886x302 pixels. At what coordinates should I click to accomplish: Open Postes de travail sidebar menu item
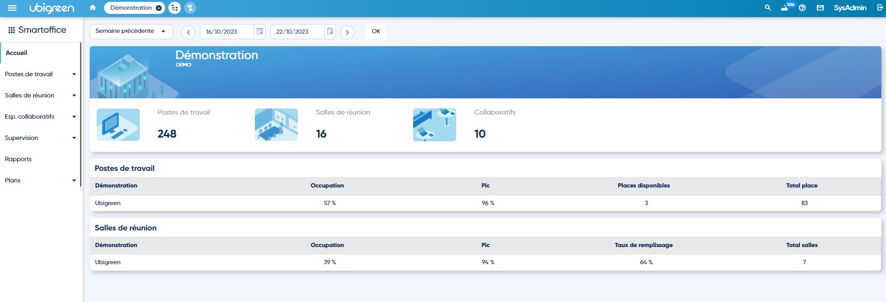[x=29, y=74]
